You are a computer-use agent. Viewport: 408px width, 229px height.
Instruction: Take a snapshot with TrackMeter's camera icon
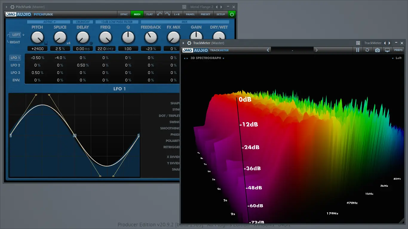click(x=377, y=50)
